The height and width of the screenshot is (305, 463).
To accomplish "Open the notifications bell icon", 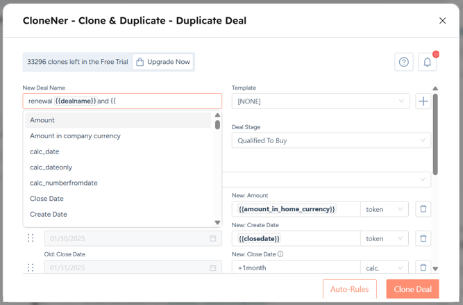I will point(428,62).
